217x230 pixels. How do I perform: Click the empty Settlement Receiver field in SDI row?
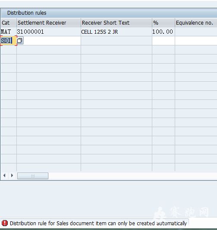52,41
